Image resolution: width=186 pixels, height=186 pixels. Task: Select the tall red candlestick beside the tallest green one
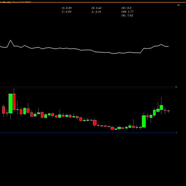[x=14, y=102]
